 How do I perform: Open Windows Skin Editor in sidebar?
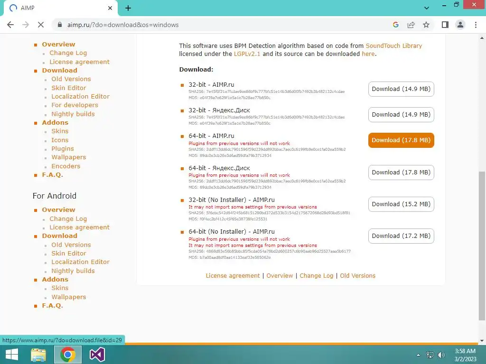69,88
